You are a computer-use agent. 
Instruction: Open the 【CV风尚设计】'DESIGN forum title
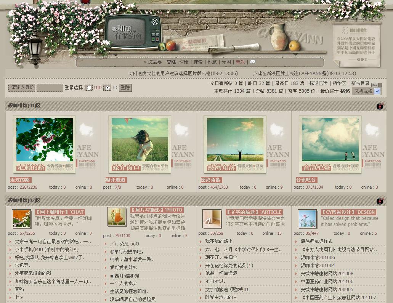[x=348, y=212]
